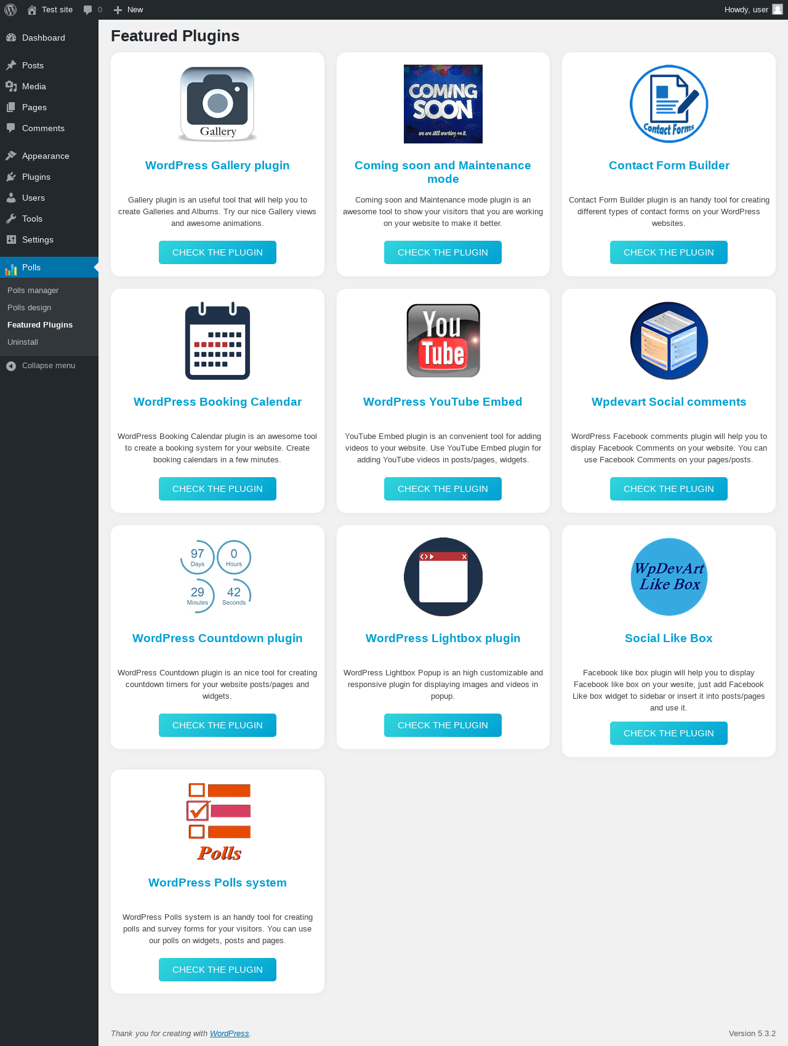Open the Media library menu
Viewport: 788px width, 1046px height.
tap(49, 86)
